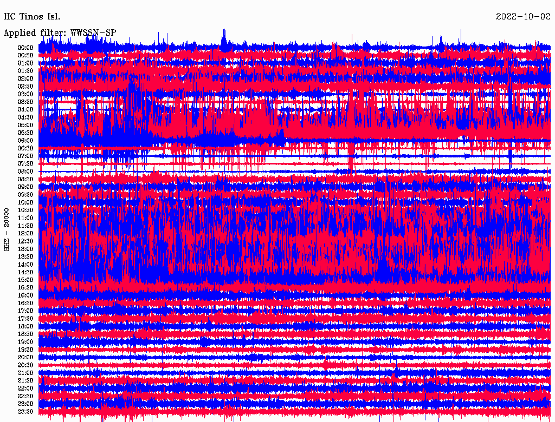Select the 12:00 time label
The width and height of the screenshot is (555, 422).
pos(25,234)
